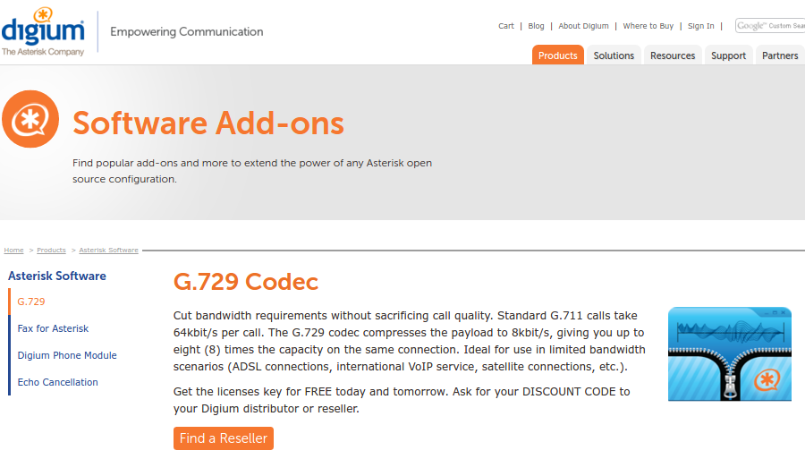Open the Solutions tab
Image resolution: width=805 pixels, height=476 pixels.
[x=614, y=55]
